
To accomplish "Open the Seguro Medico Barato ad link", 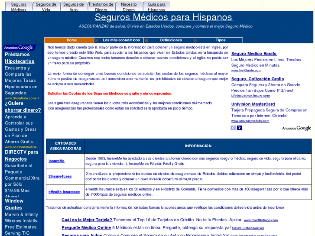I will pos(254,54).
